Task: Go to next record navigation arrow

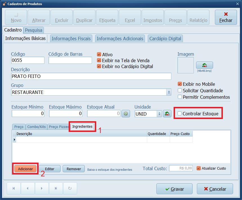Action: pos(42,188)
